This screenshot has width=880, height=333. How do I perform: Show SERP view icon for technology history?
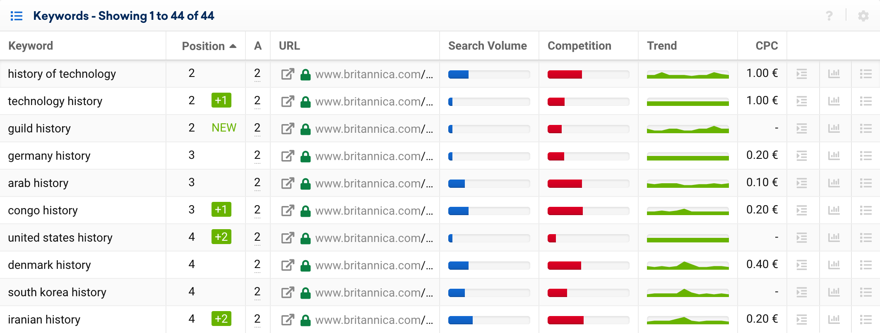point(802,101)
